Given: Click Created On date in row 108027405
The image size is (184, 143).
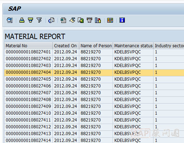Looking at the screenshot, I should click(x=66, y=79).
